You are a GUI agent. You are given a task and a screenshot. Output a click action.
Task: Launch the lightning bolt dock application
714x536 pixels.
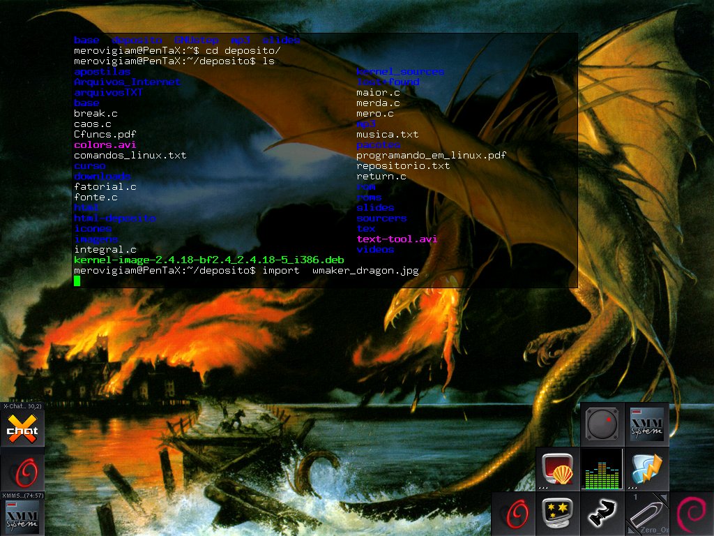coord(647,470)
